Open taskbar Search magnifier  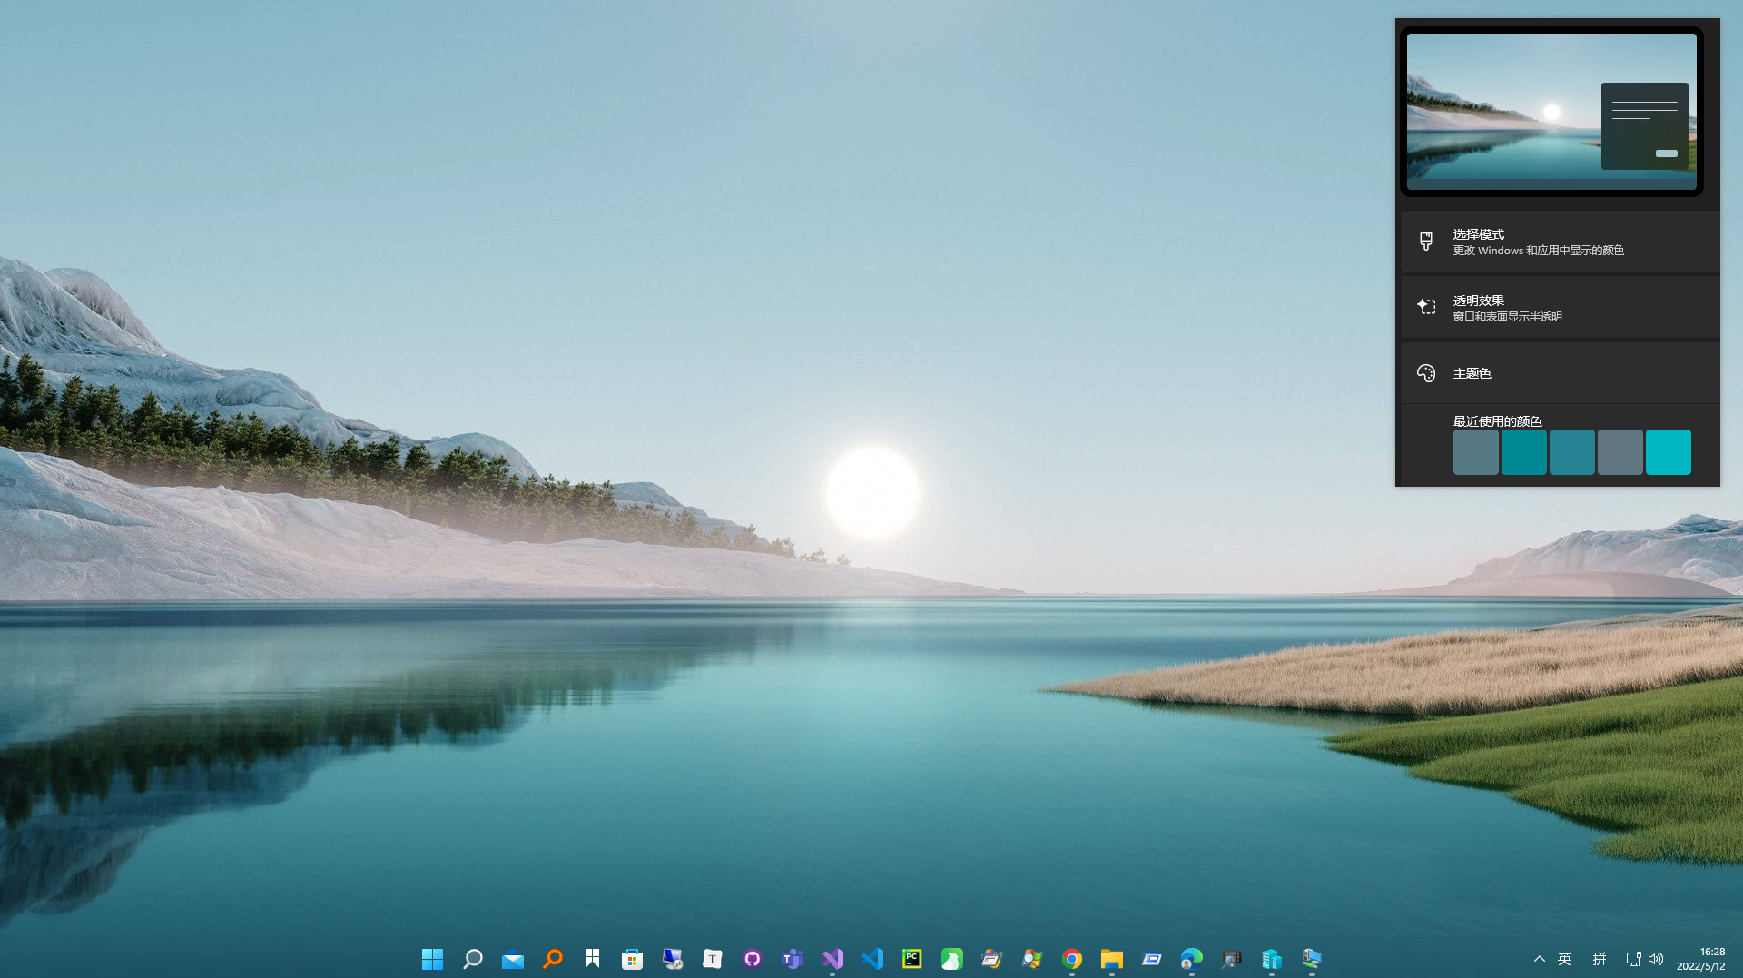tap(472, 959)
